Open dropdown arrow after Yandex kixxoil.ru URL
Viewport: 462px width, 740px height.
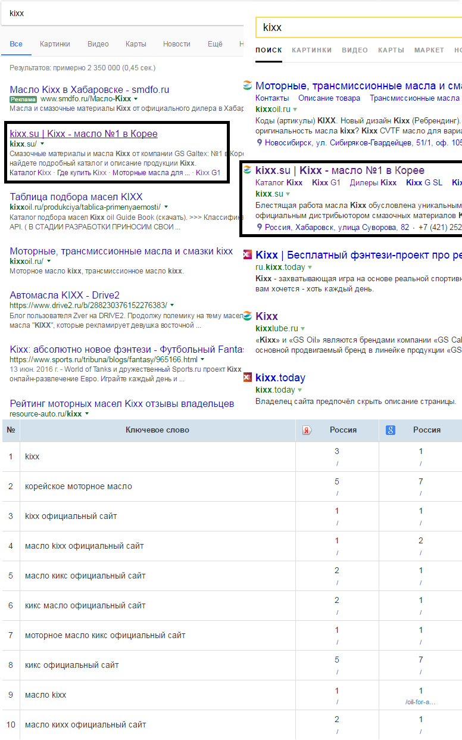coord(295,110)
